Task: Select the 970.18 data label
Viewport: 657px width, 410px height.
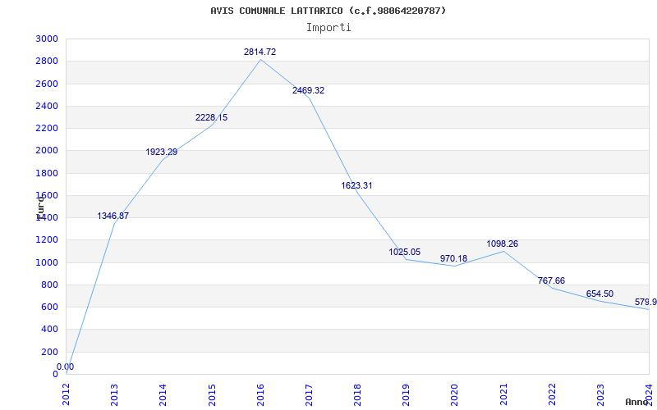Action: [454, 258]
